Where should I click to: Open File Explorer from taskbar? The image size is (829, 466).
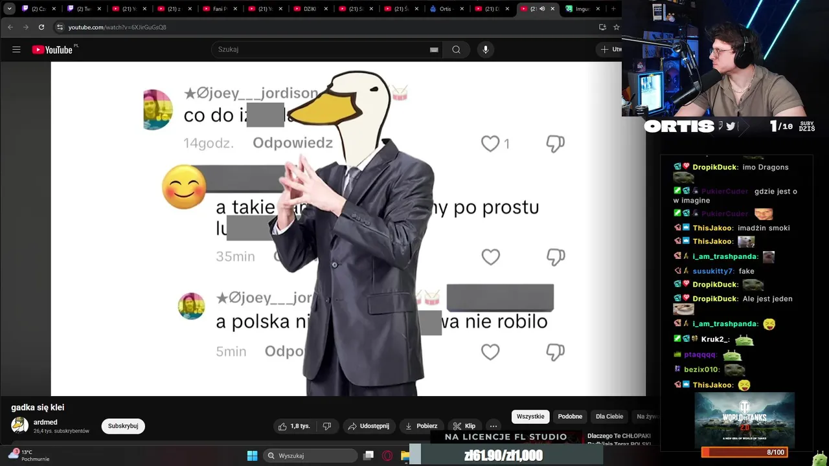(405, 456)
